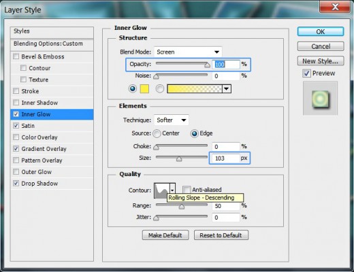Screen dimensions: 354x272
Task: Toggle the Bevel & Emboss checkbox
Action: (x=16, y=56)
